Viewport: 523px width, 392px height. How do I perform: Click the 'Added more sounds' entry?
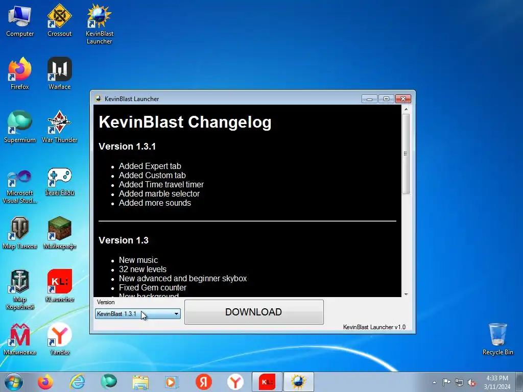point(155,203)
